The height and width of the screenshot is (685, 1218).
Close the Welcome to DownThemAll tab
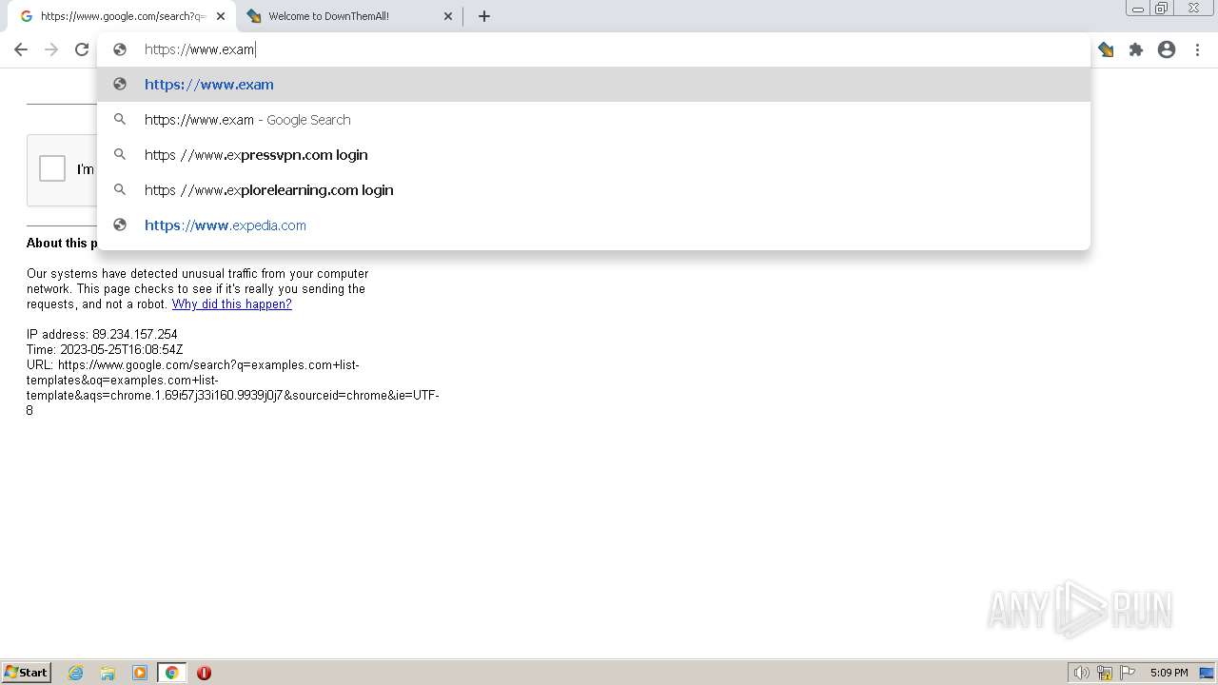click(448, 16)
